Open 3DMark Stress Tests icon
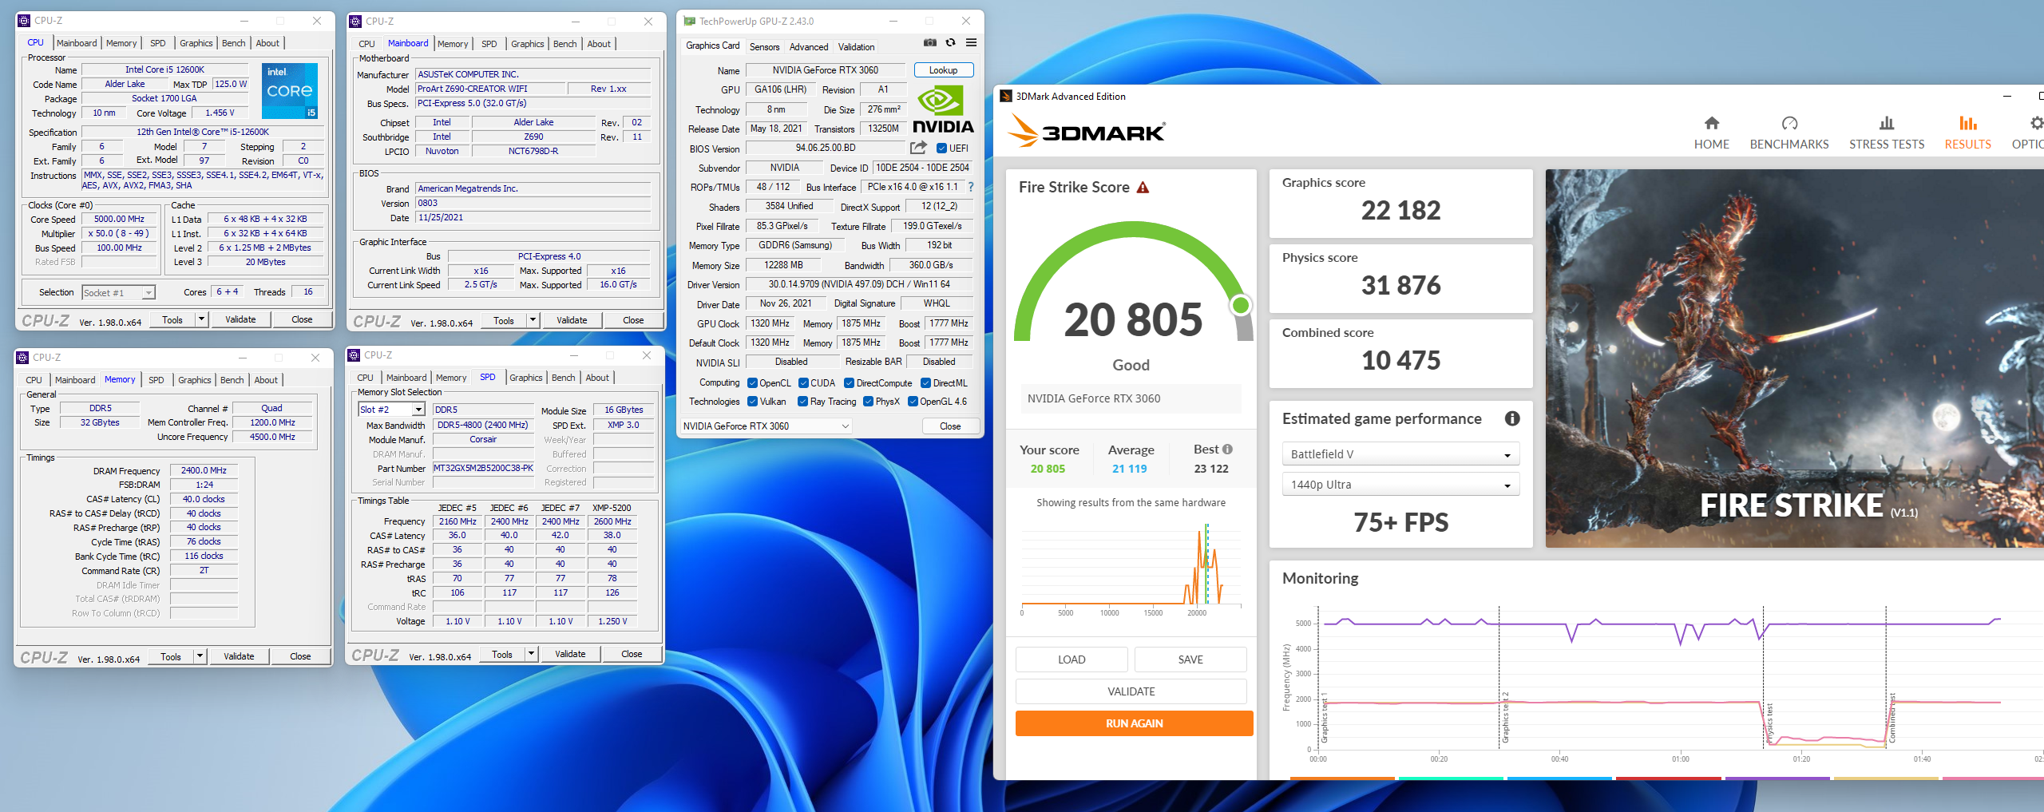Viewport: 2044px width, 812px height. (1886, 124)
